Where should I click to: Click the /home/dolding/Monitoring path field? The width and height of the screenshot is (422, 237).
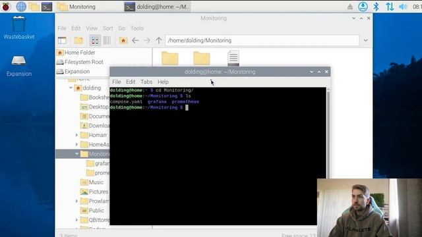click(262, 41)
